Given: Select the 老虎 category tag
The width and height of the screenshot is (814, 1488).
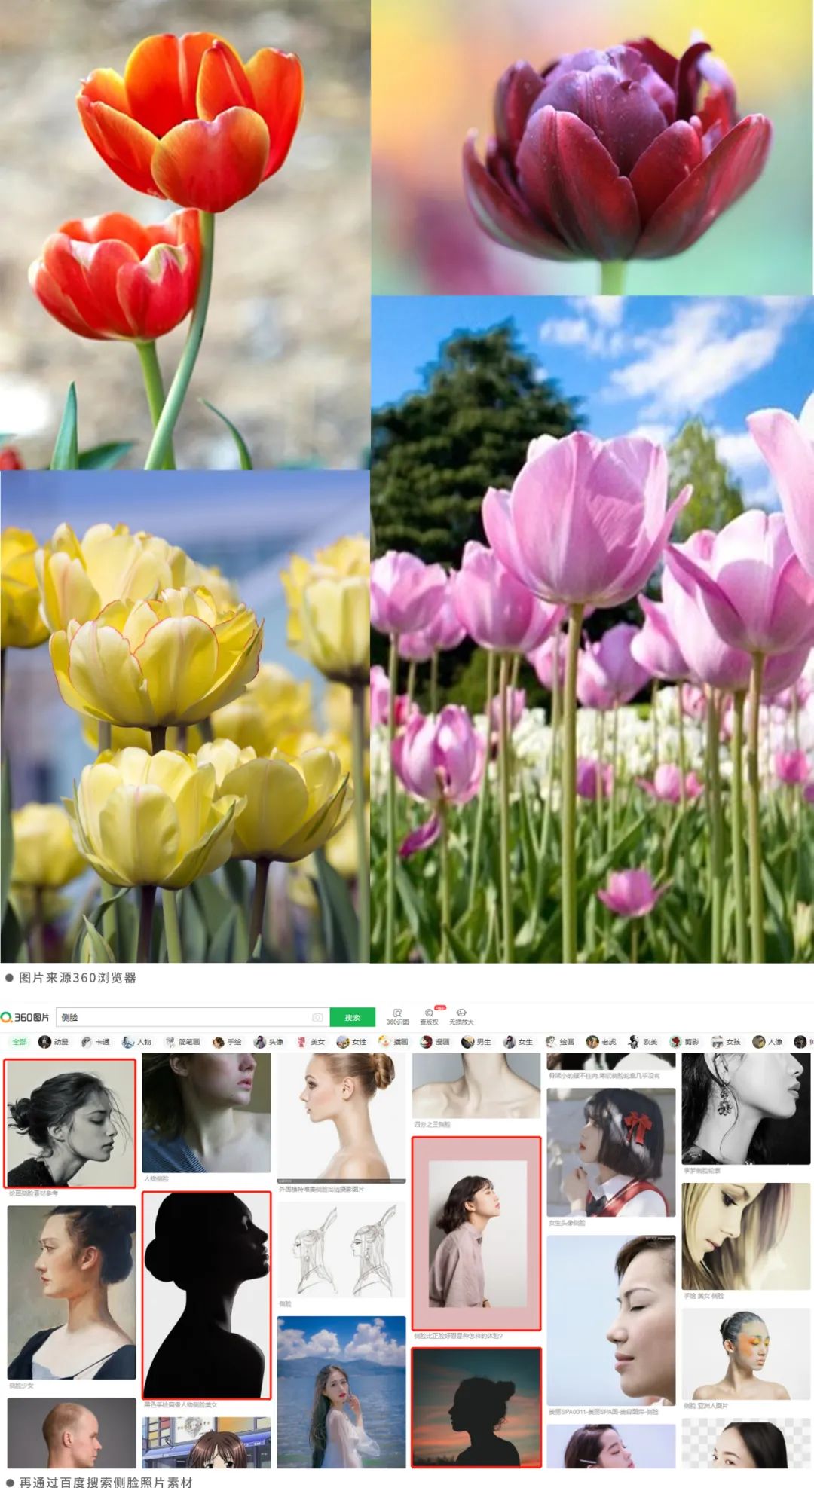Looking at the screenshot, I should tap(601, 1042).
